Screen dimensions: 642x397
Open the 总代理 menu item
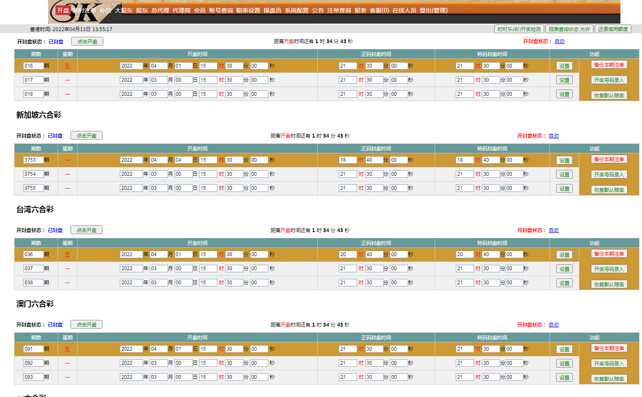(x=160, y=10)
